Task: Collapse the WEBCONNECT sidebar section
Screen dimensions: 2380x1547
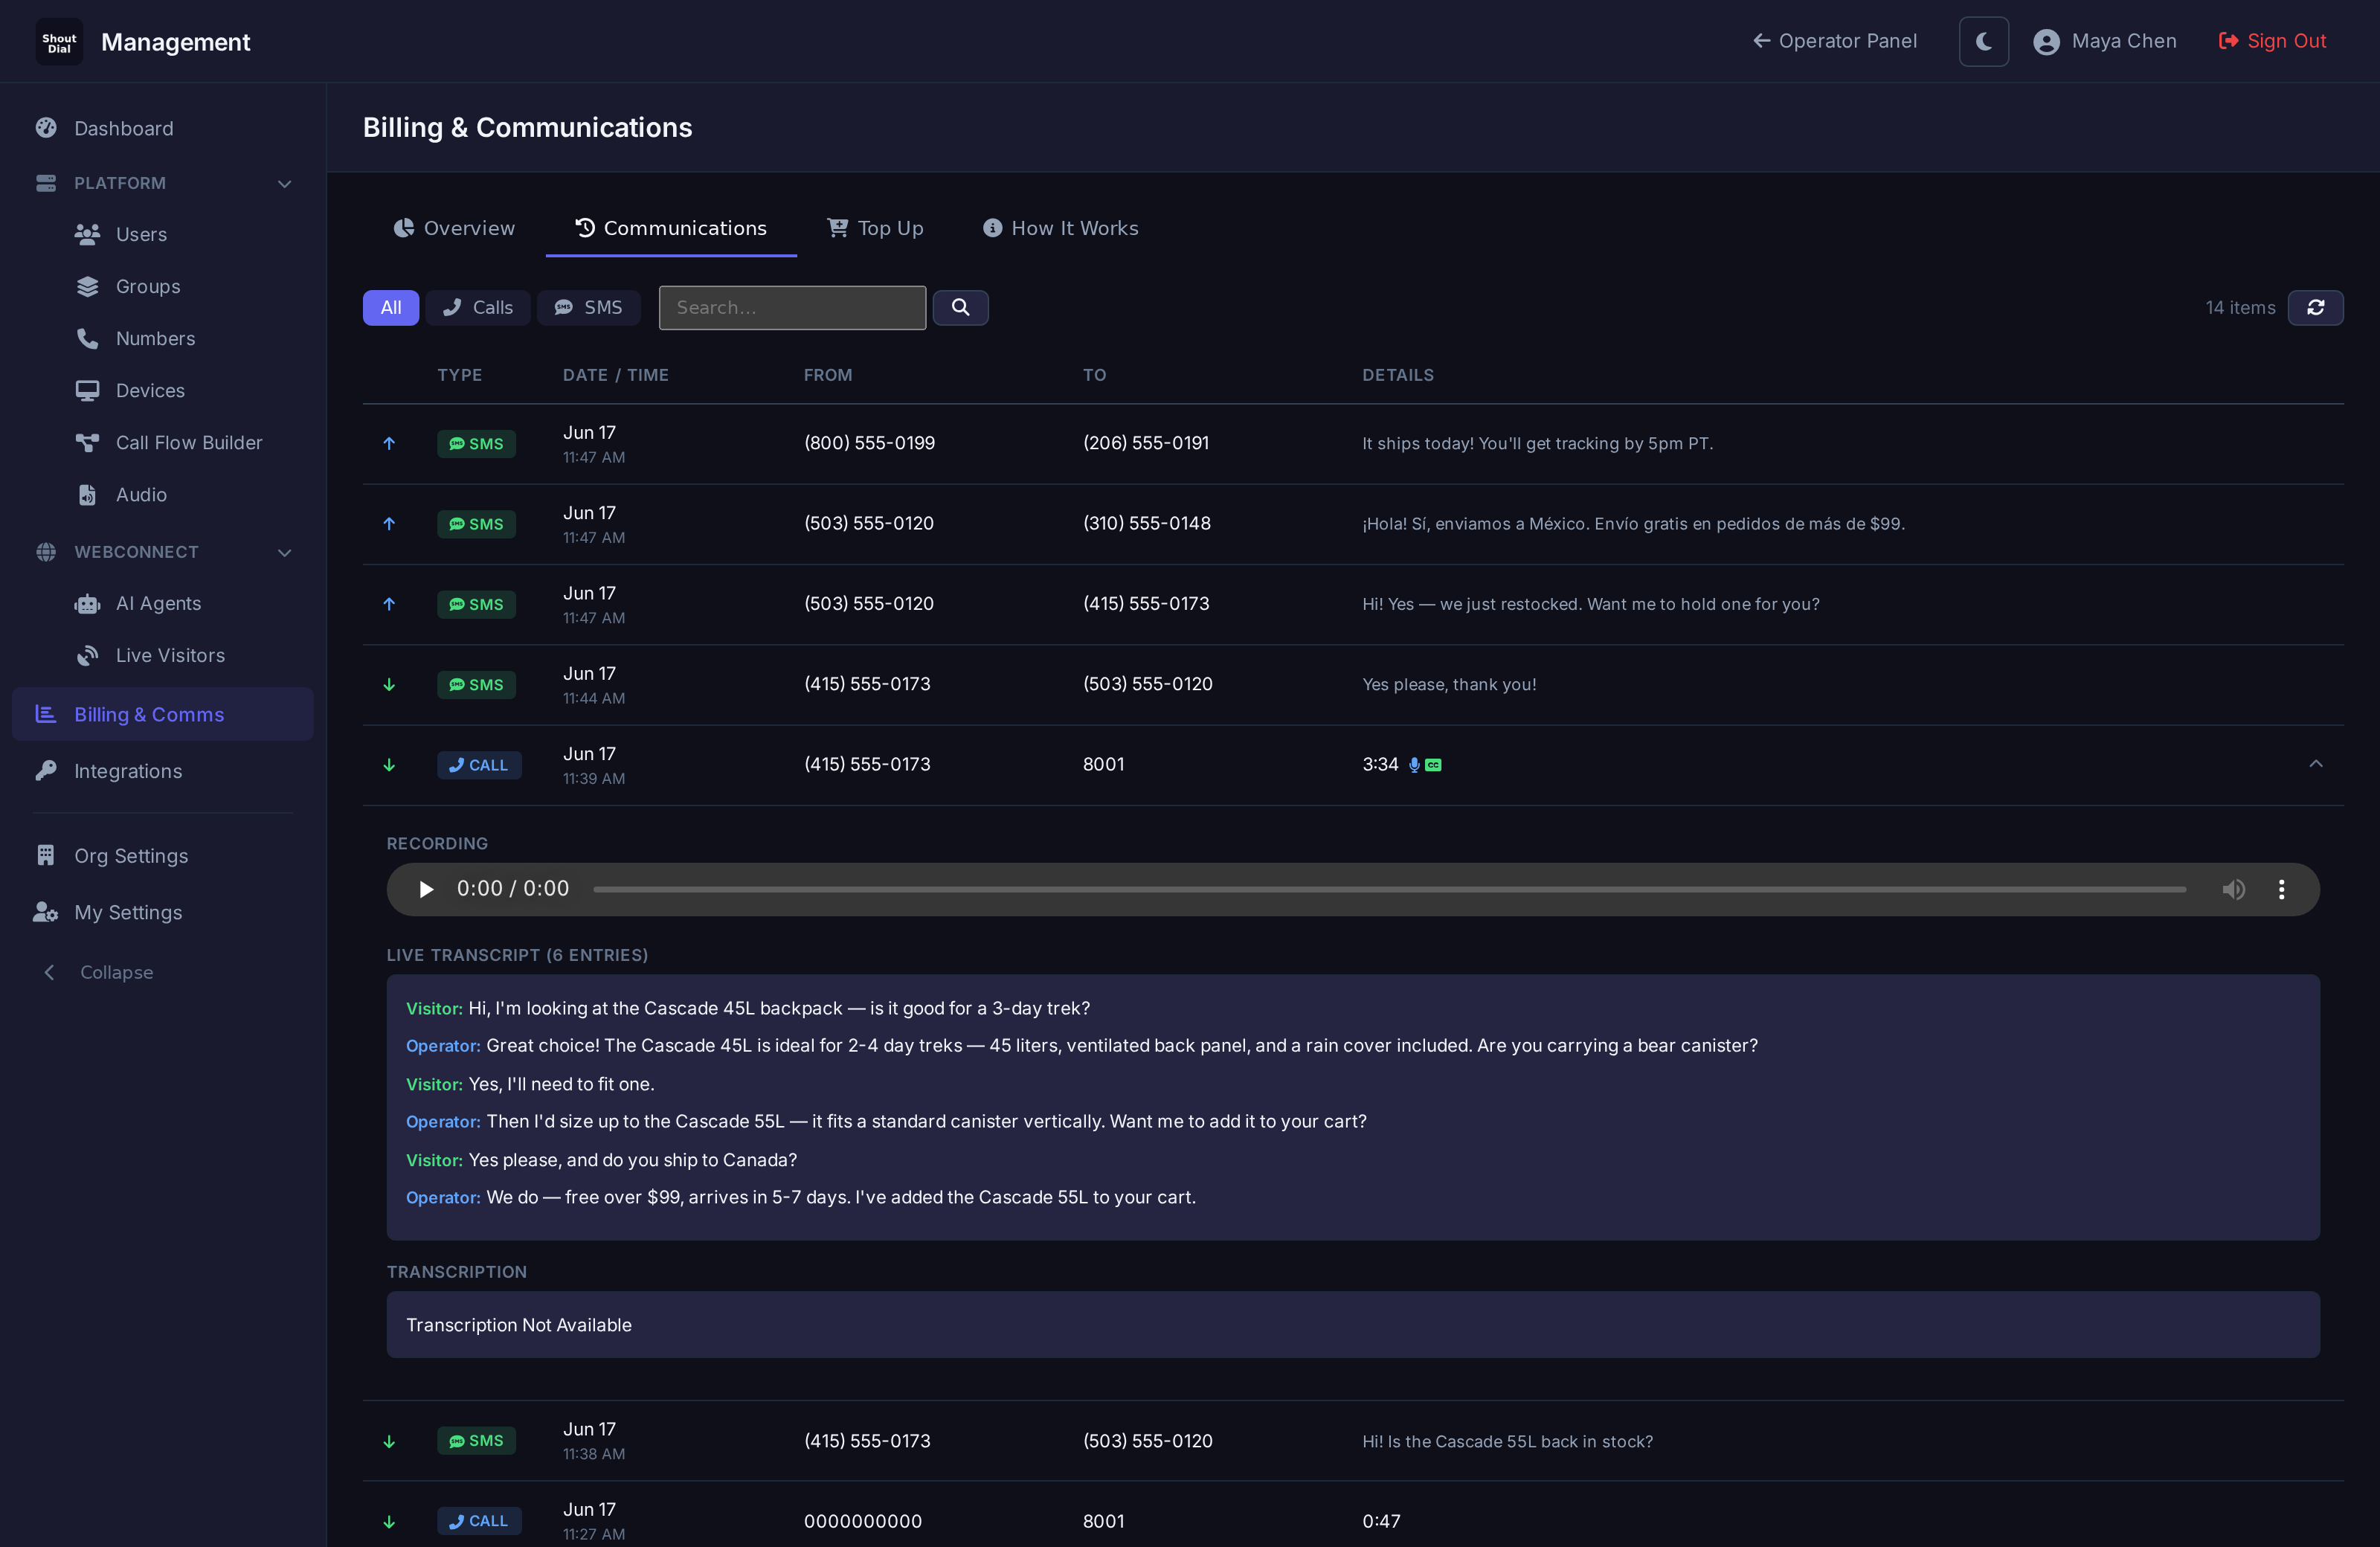Action: pos(284,552)
